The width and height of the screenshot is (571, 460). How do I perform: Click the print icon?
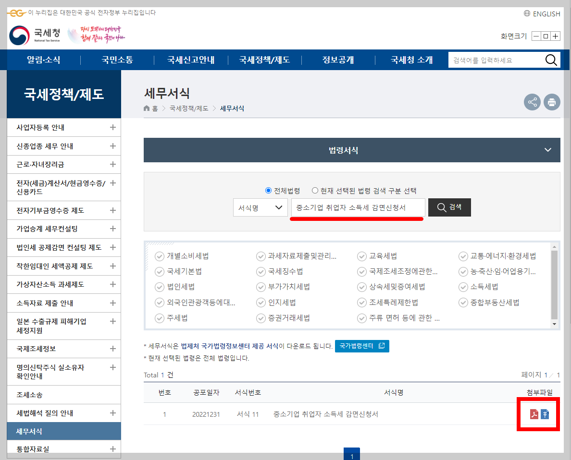[x=552, y=102]
